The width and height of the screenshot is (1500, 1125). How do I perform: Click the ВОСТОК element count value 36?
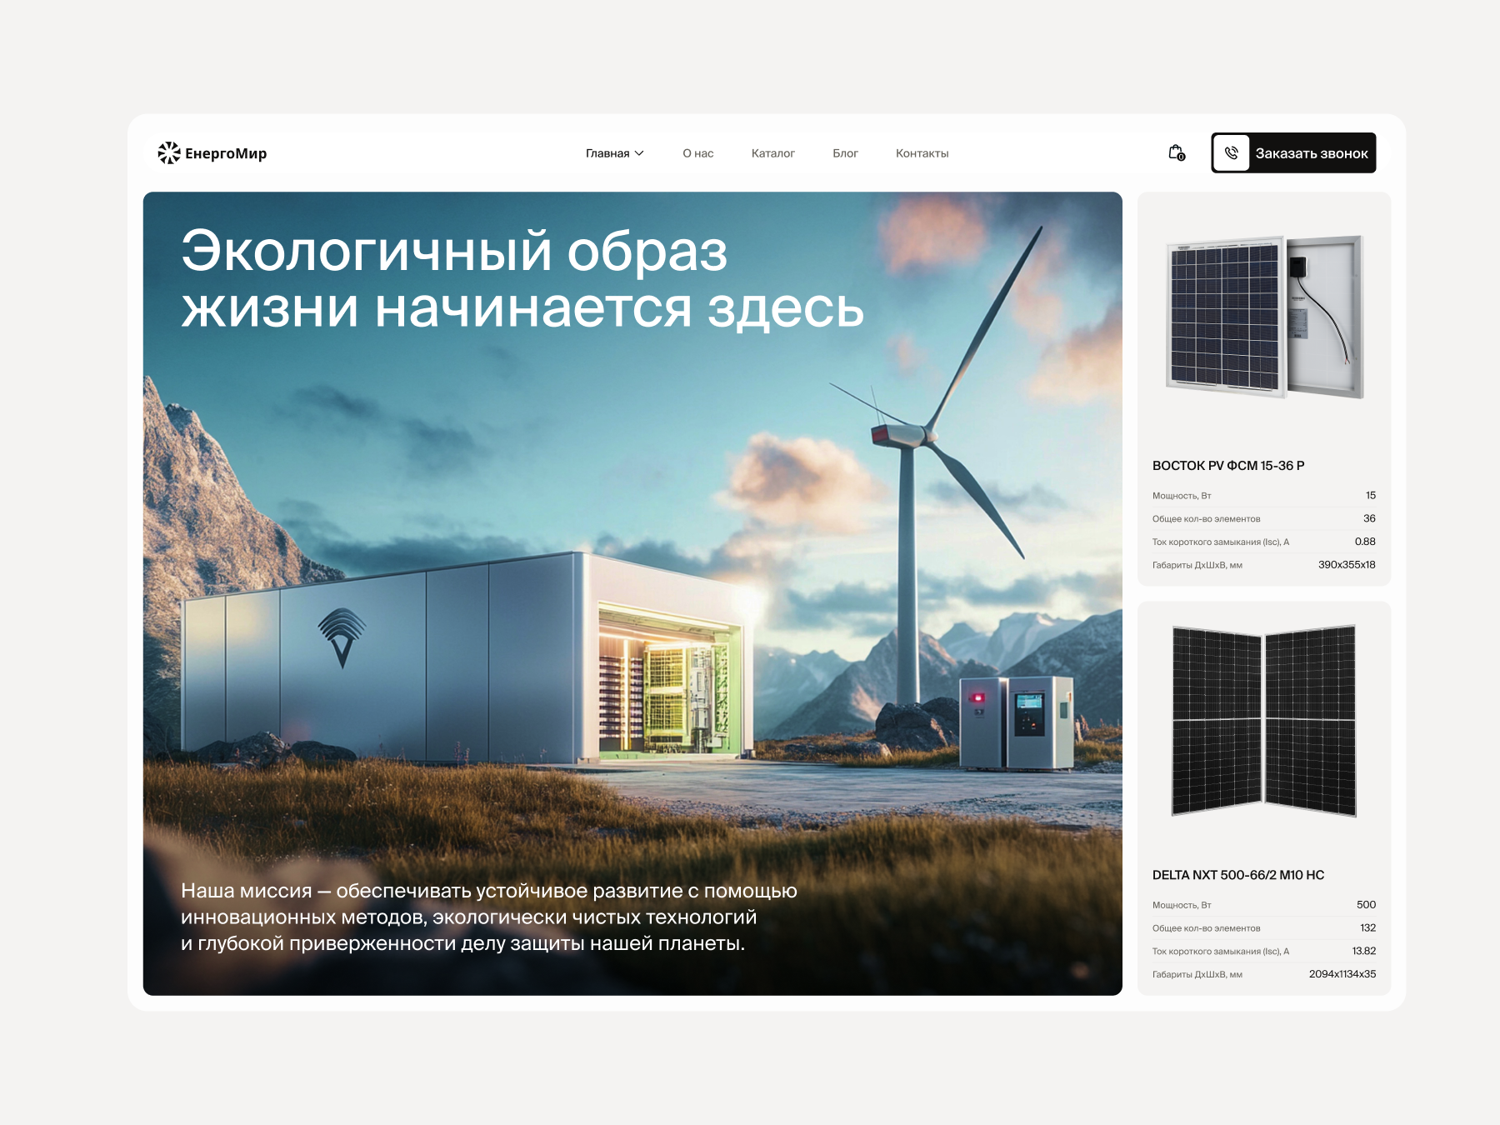coord(1369,518)
